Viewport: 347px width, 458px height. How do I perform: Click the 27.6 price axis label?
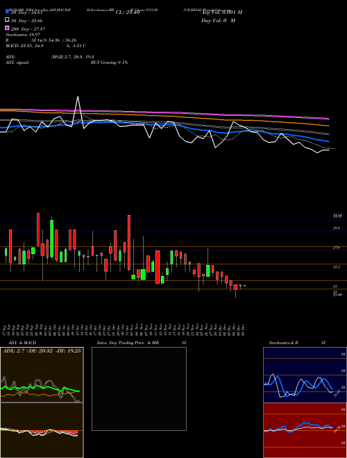(336, 248)
